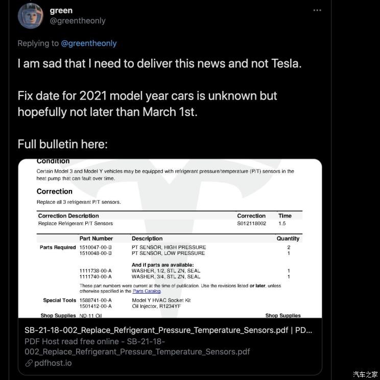Click the Condition heading in the bulletin
This screenshot has width=380, height=380.
(53, 161)
